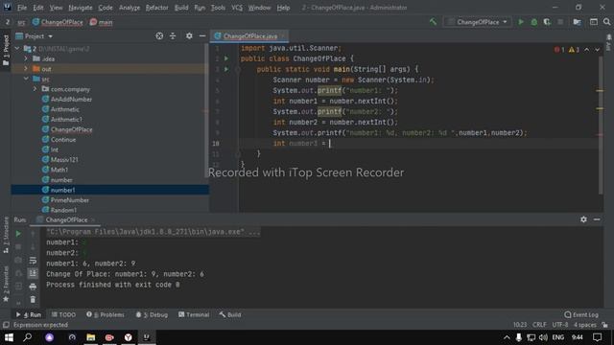Expand the com.company package
This screenshot has height=345, width=614.
pos(35,89)
